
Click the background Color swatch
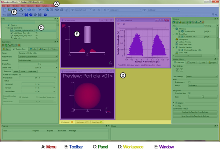pos(203,97)
